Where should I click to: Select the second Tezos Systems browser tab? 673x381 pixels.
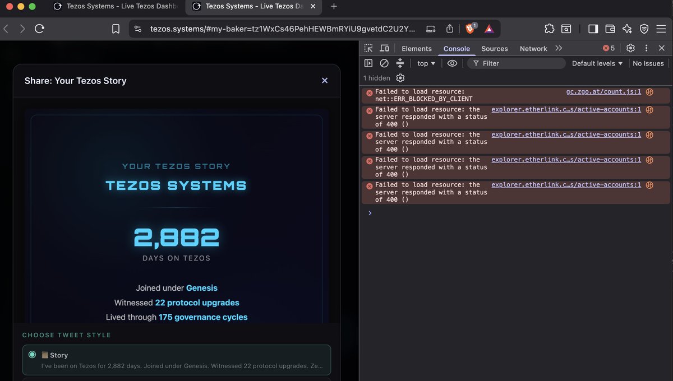(254, 6)
